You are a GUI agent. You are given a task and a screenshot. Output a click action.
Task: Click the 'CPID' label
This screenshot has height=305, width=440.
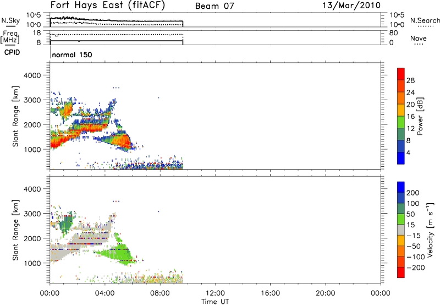(12, 52)
